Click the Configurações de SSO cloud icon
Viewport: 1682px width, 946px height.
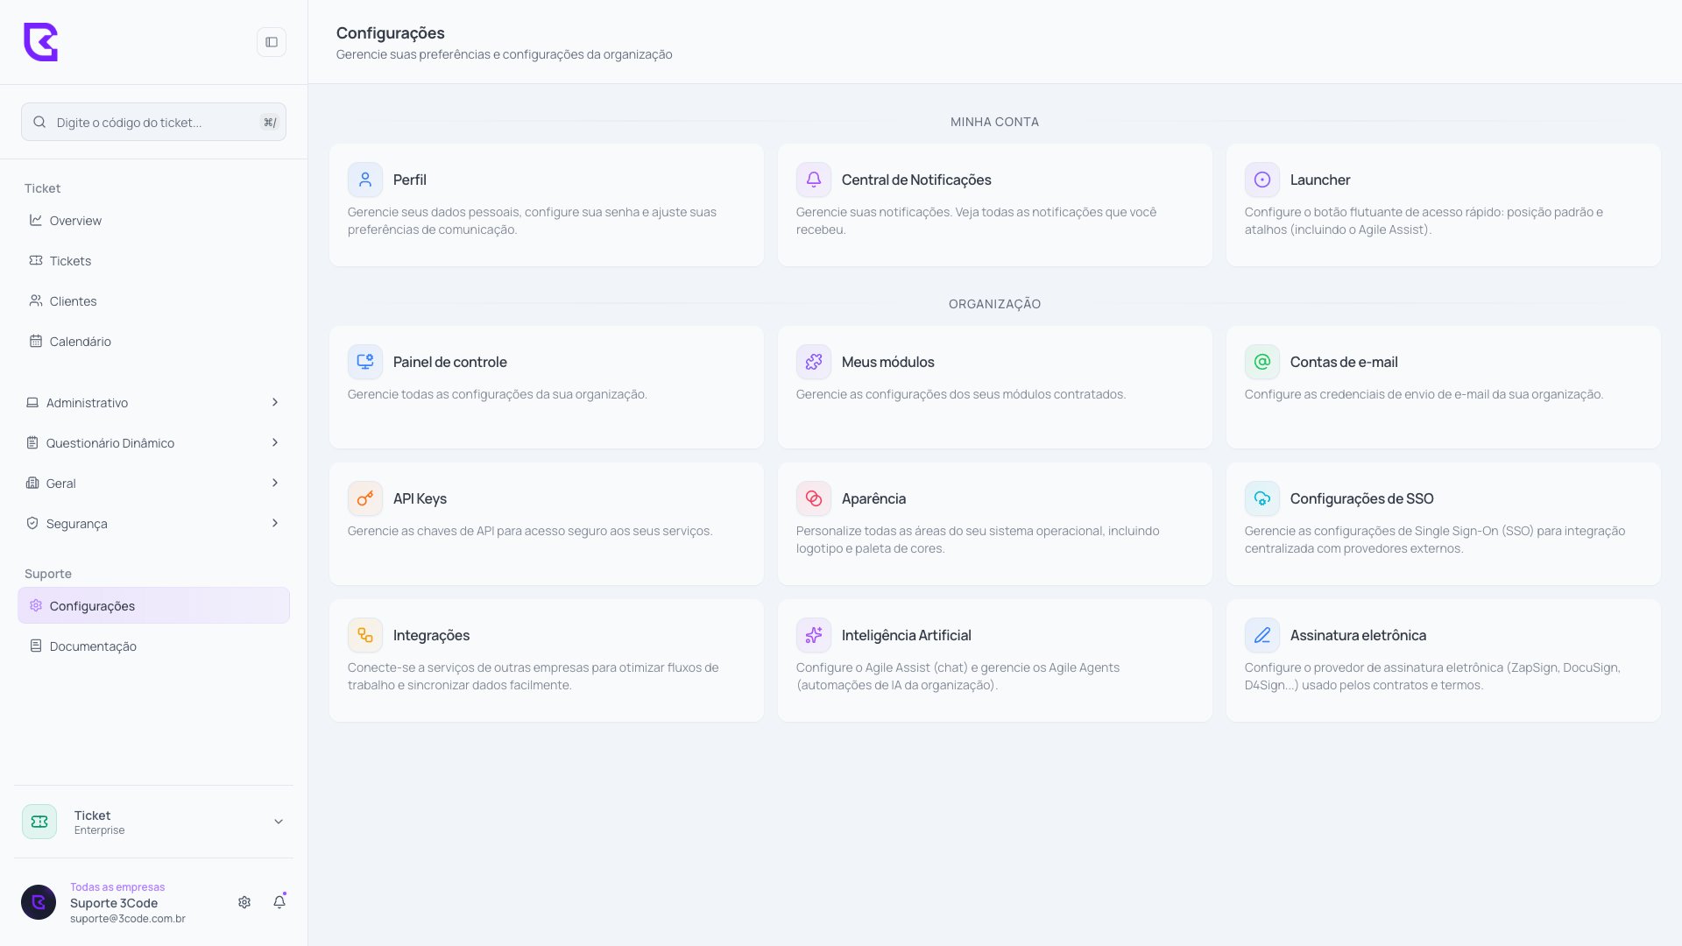[1262, 498]
